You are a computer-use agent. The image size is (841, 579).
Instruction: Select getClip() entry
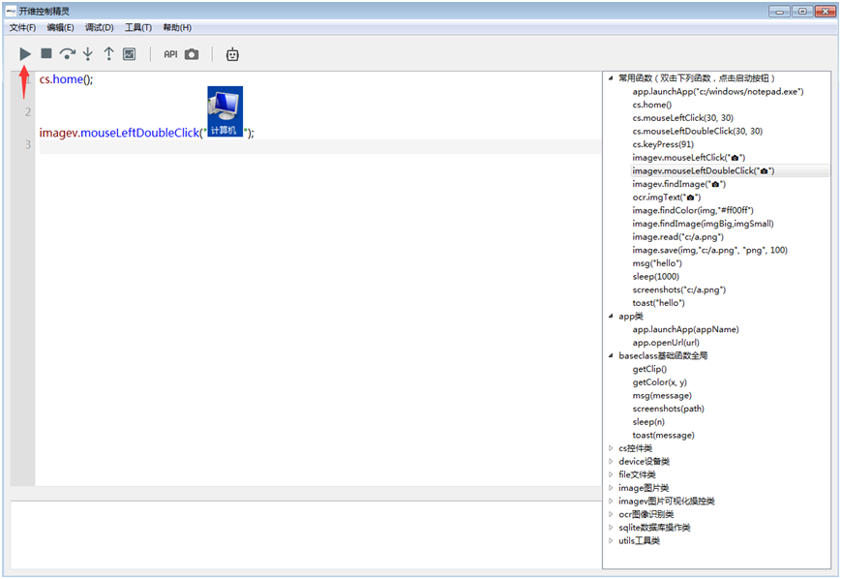tap(649, 369)
